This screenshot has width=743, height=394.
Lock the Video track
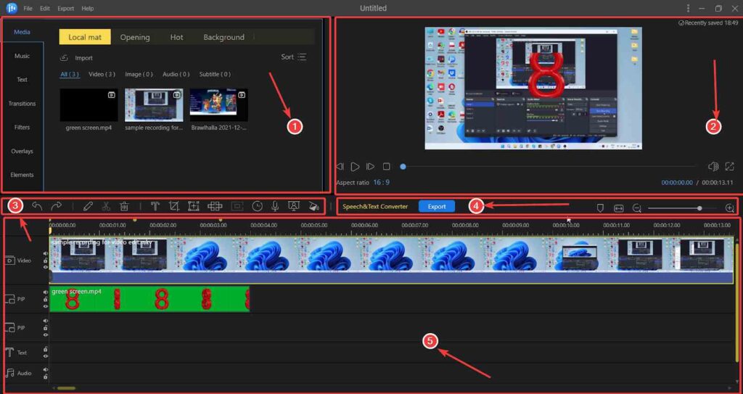(x=46, y=260)
